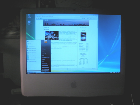Click the user account picture in Start menu
The height and width of the screenshot is (105, 140).
tap(46, 42)
